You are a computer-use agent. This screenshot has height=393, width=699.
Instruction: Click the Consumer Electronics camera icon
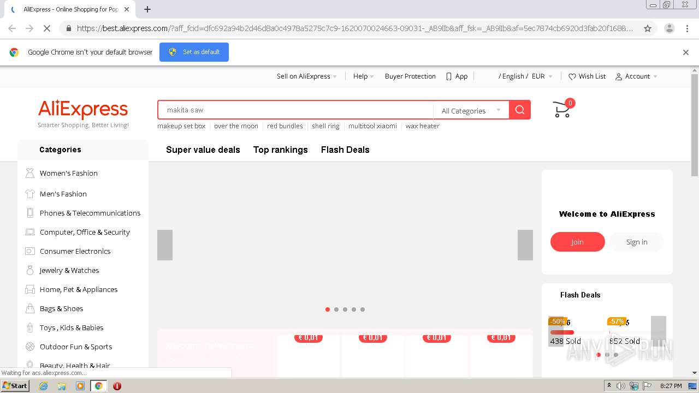[30, 251]
